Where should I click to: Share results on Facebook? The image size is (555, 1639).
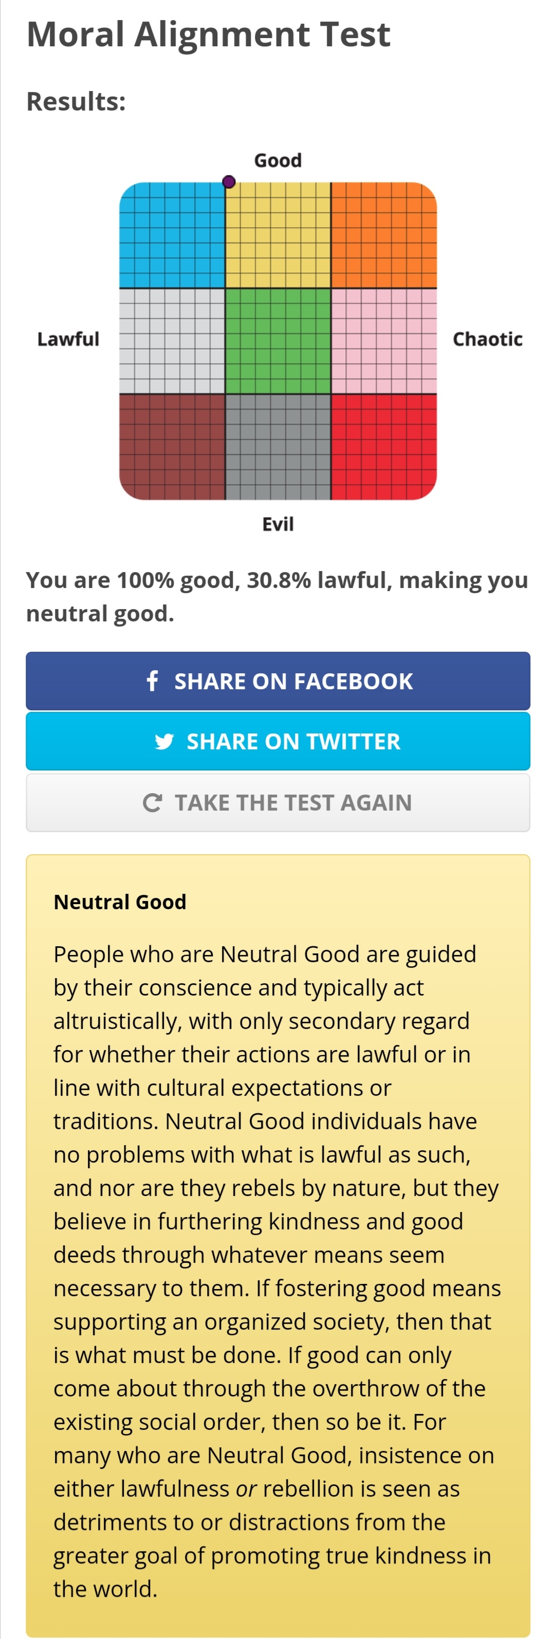277,681
